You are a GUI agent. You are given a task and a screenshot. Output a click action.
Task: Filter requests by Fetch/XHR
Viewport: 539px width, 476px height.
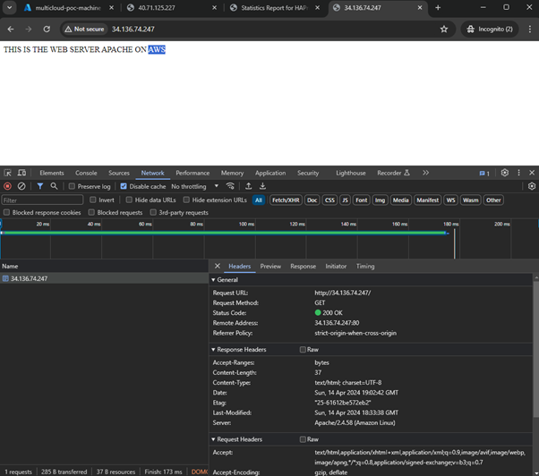pyautogui.click(x=286, y=200)
